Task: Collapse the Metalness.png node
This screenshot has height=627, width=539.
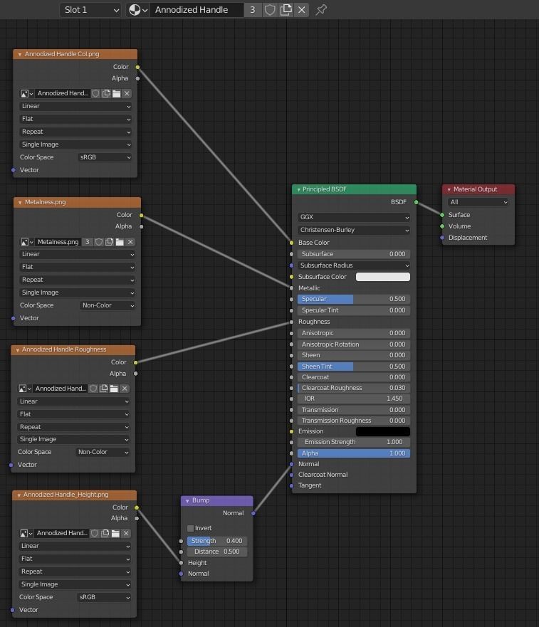Action: pos(20,202)
